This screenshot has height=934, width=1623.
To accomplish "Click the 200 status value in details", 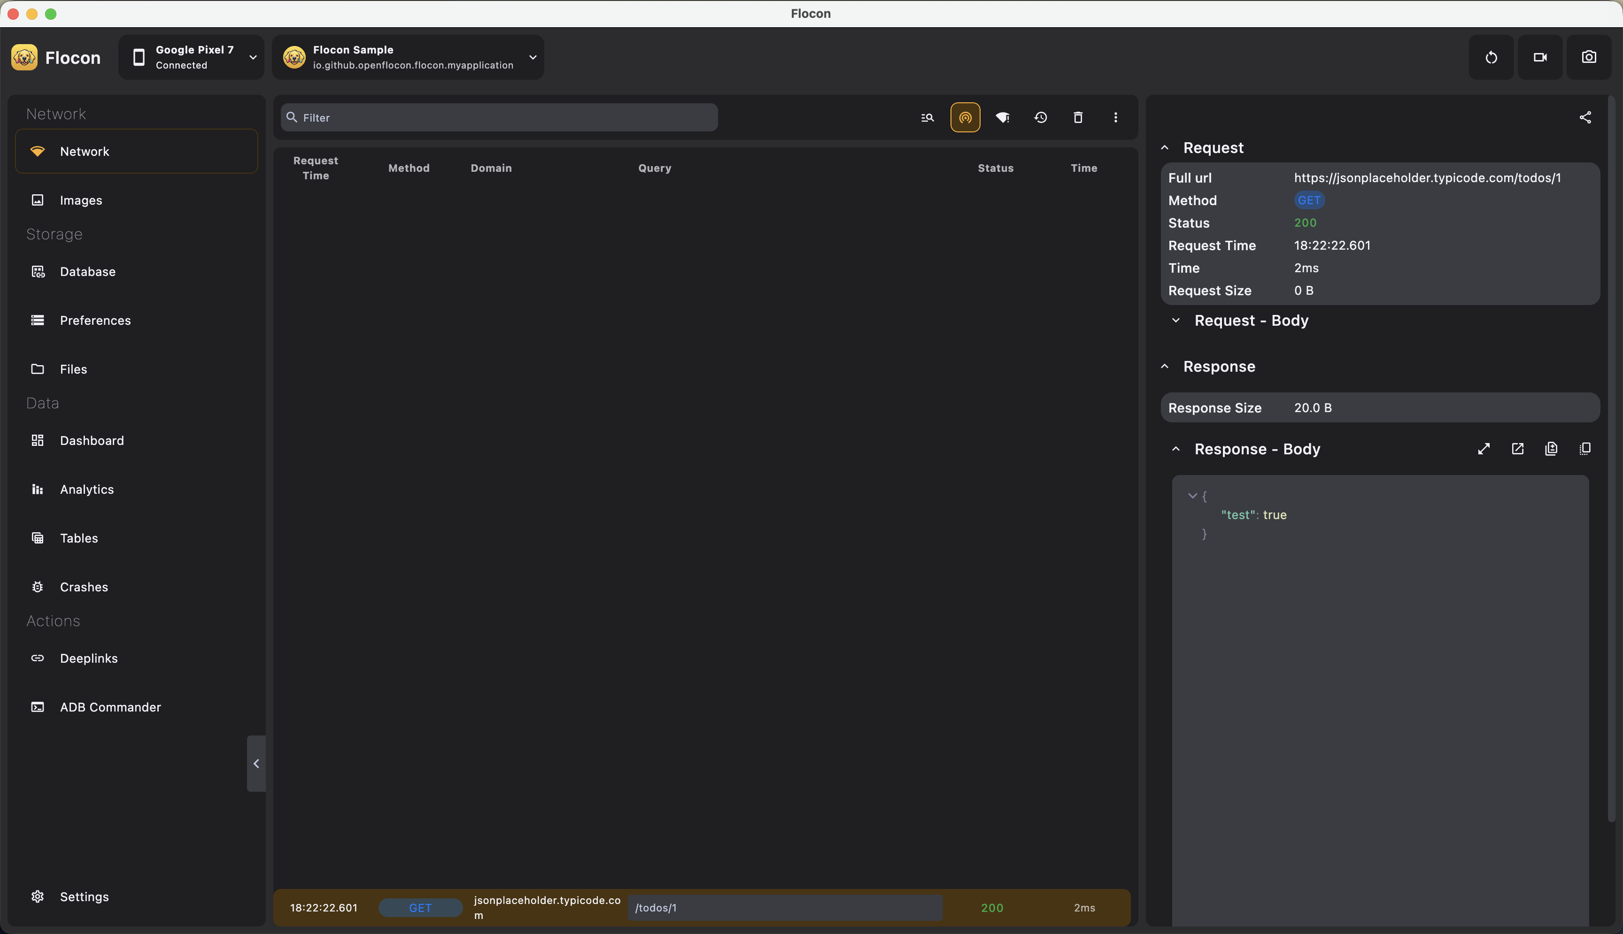I will [1306, 222].
